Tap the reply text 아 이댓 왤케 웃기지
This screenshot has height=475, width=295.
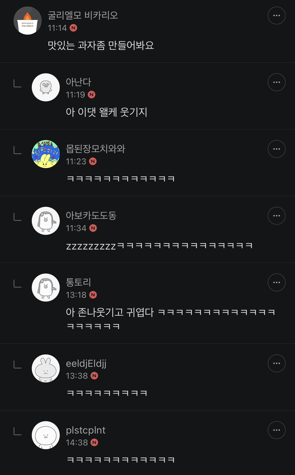click(107, 112)
